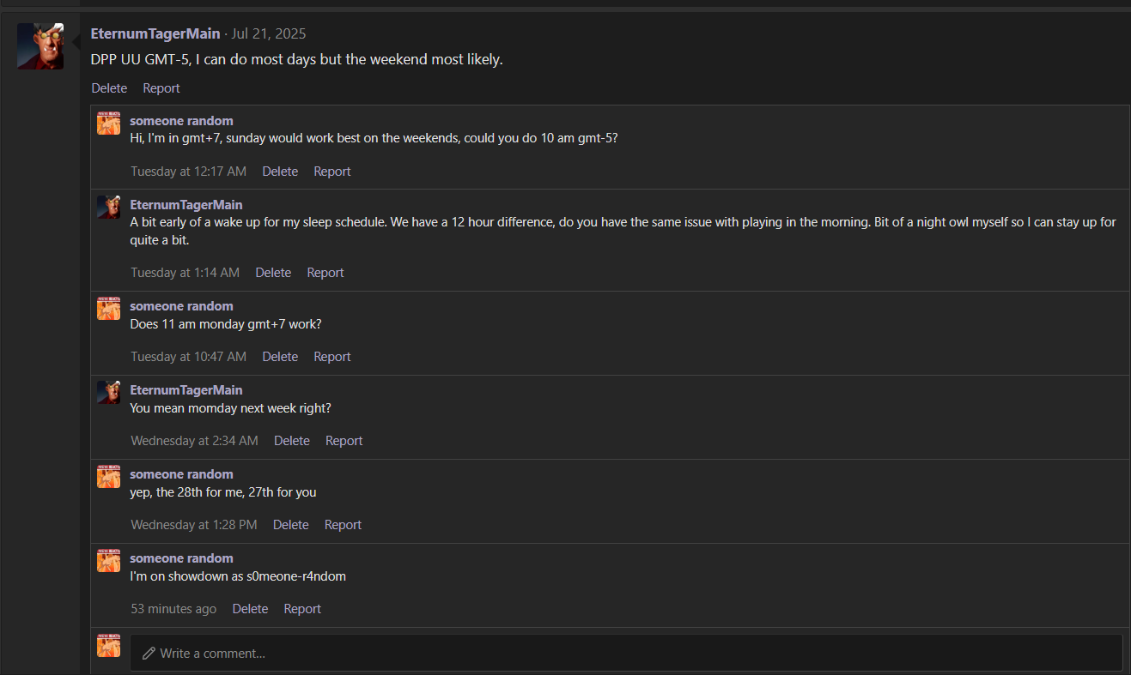Report the Tuesday 1:14 AM comment
The height and width of the screenshot is (675, 1131).
point(325,273)
